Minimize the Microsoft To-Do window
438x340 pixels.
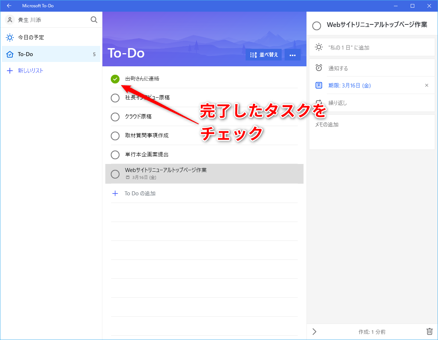pyautogui.click(x=396, y=6)
